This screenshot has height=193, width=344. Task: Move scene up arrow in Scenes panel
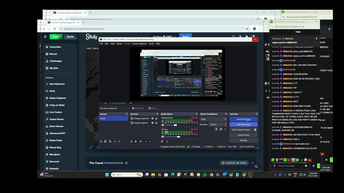(115, 142)
